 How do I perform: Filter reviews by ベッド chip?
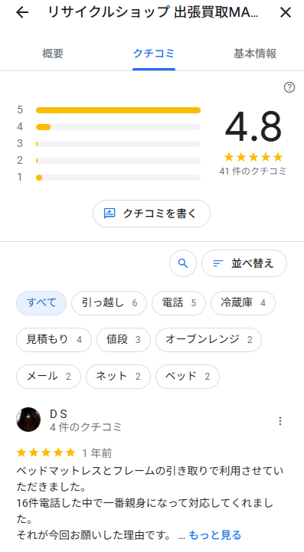coord(188,377)
